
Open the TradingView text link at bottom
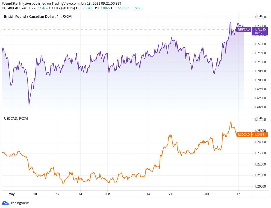tap(19, 203)
